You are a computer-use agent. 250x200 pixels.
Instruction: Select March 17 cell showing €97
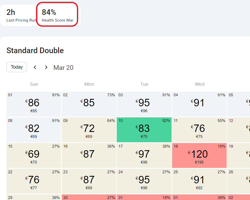pyautogui.click(x=144, y=155)
